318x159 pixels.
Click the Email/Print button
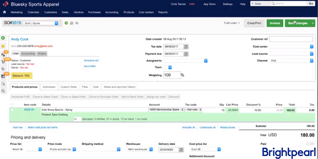point(254,23)
